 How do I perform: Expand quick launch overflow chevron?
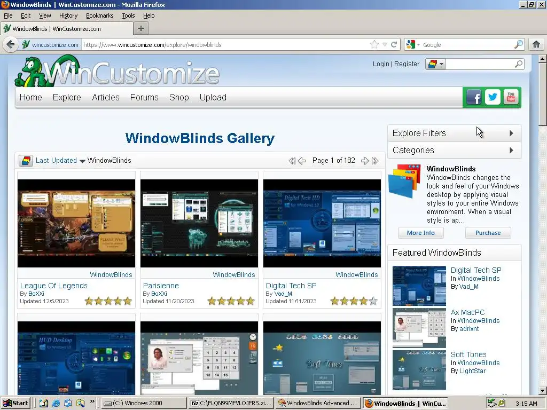92,401
